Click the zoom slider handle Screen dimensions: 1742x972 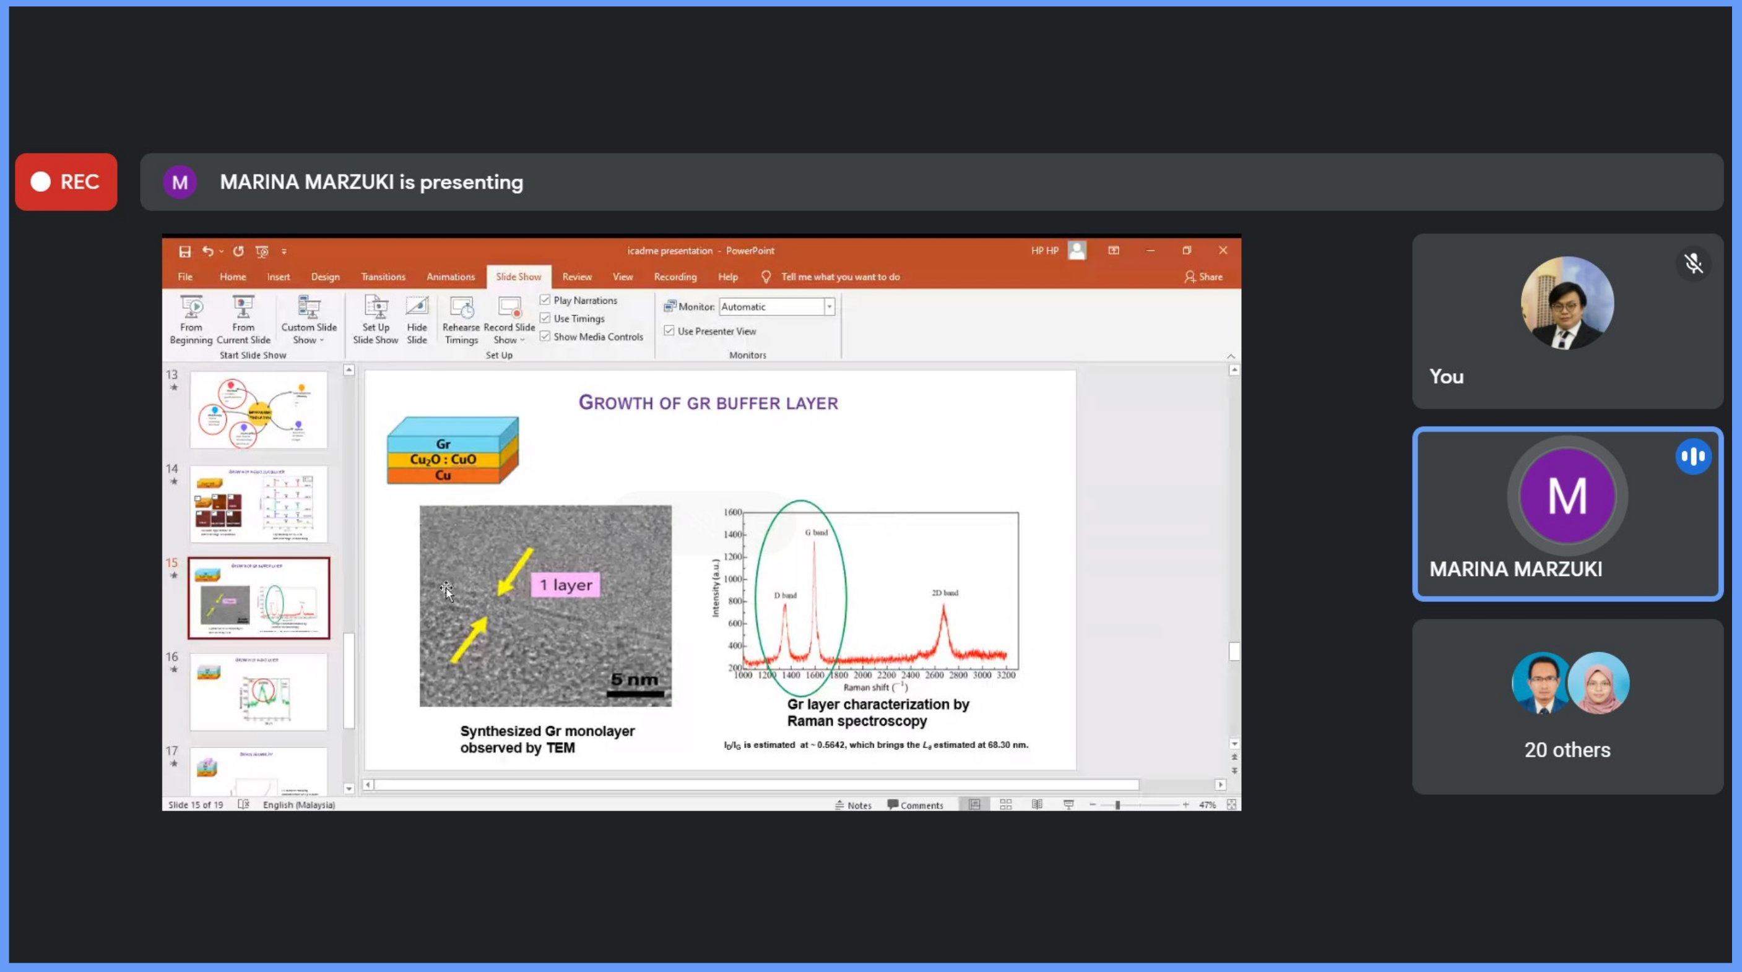pos(1118,805)
